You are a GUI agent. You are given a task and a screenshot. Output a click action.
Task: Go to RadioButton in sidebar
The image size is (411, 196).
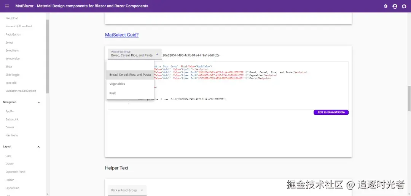[13, 34]
